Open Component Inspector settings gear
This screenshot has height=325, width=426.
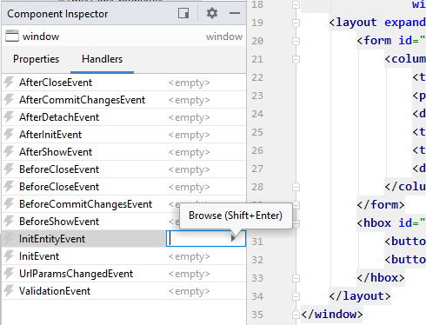[x=212, y=13]
